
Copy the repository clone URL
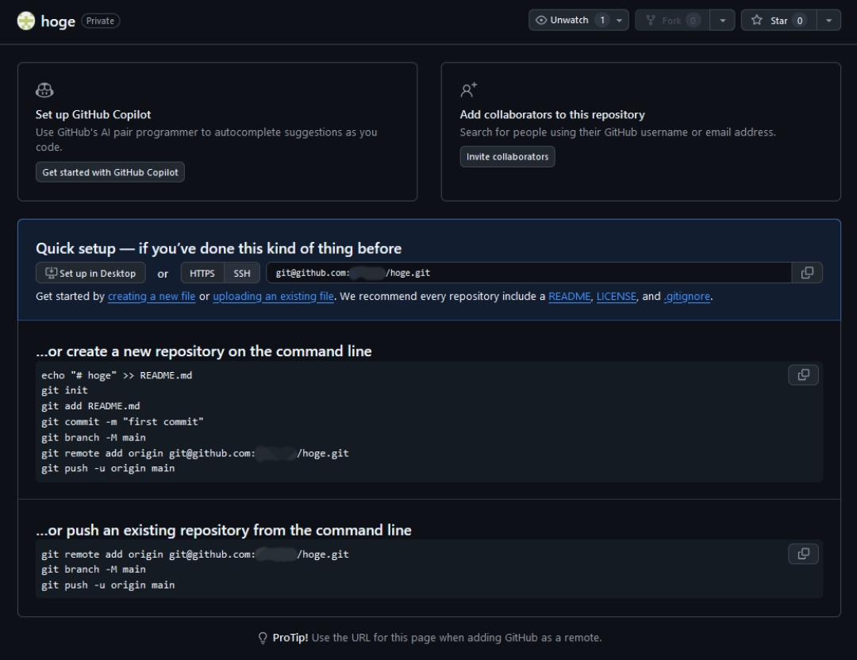pos(807,273)
